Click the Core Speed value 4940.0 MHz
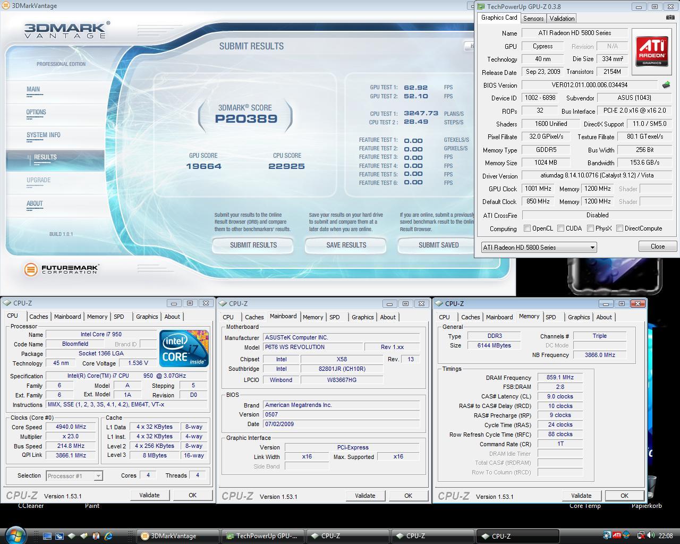 [x=71, y=427]
